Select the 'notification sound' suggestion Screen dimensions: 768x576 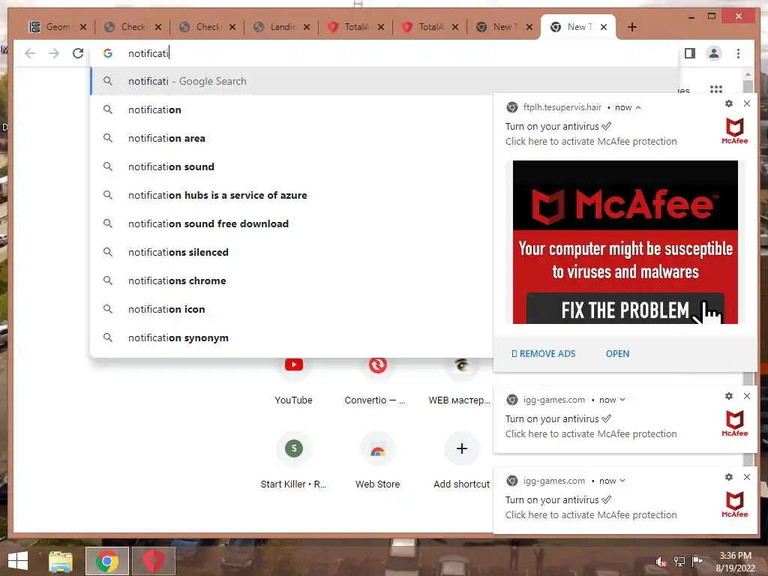pyautogui.click(x=292, y=166)
